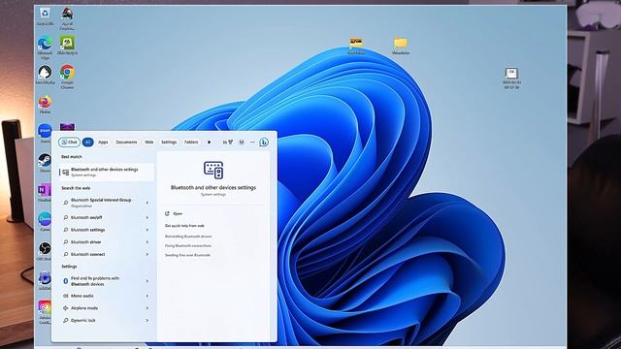This screenshot has width=621, height=349.
Task: Expand the Dynamic lock chevron
Action: coord(147,321)
